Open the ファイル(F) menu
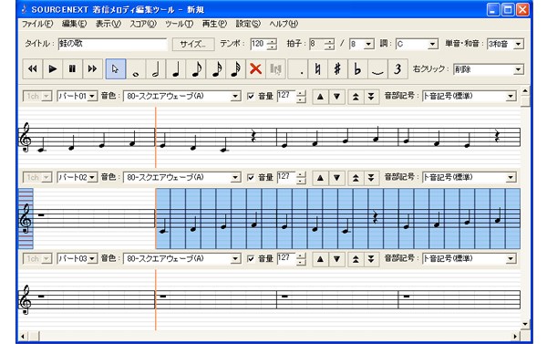 tap(37, 24)
